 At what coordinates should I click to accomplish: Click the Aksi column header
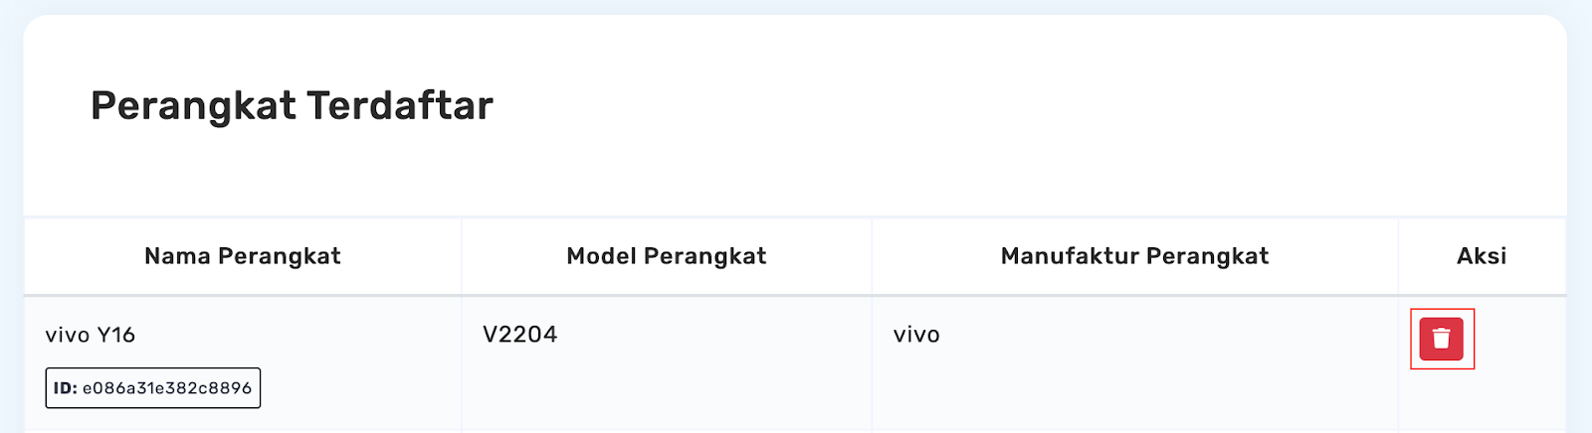click(1482, 256)
